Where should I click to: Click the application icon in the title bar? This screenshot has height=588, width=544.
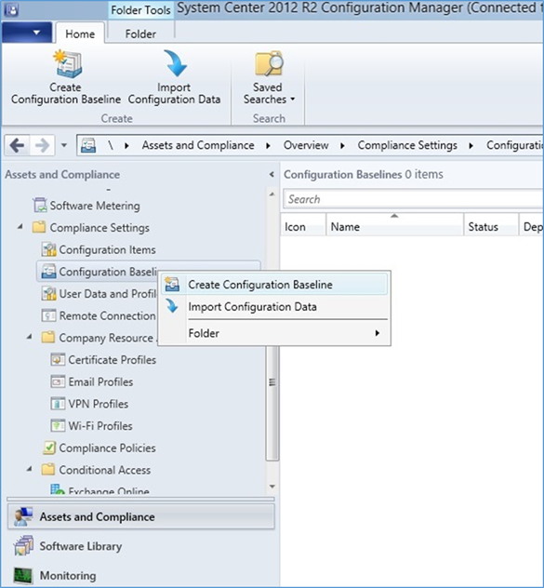(x=11, y=9)
